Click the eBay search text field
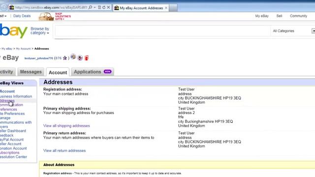 point(163,31)
